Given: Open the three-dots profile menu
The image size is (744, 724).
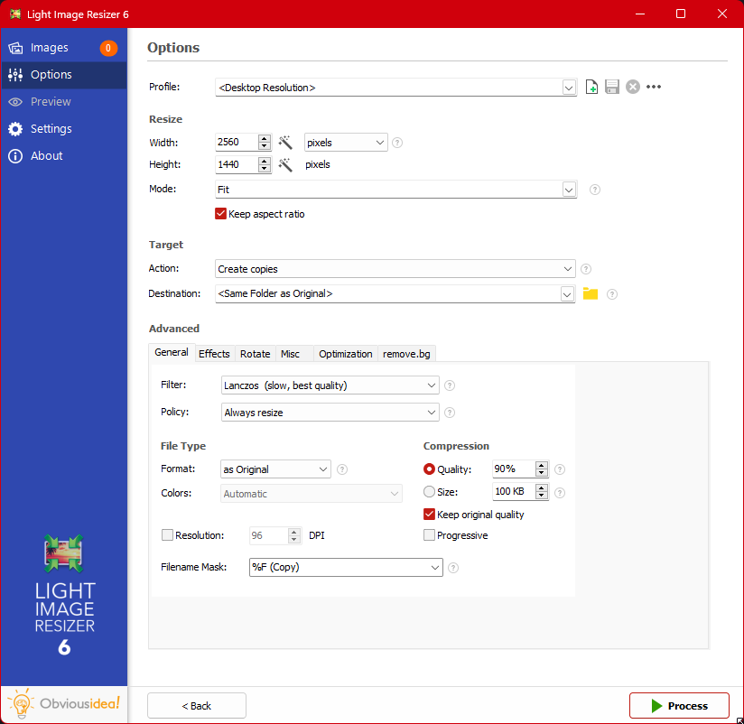Looking at the screenshot, I should [655, 88].
